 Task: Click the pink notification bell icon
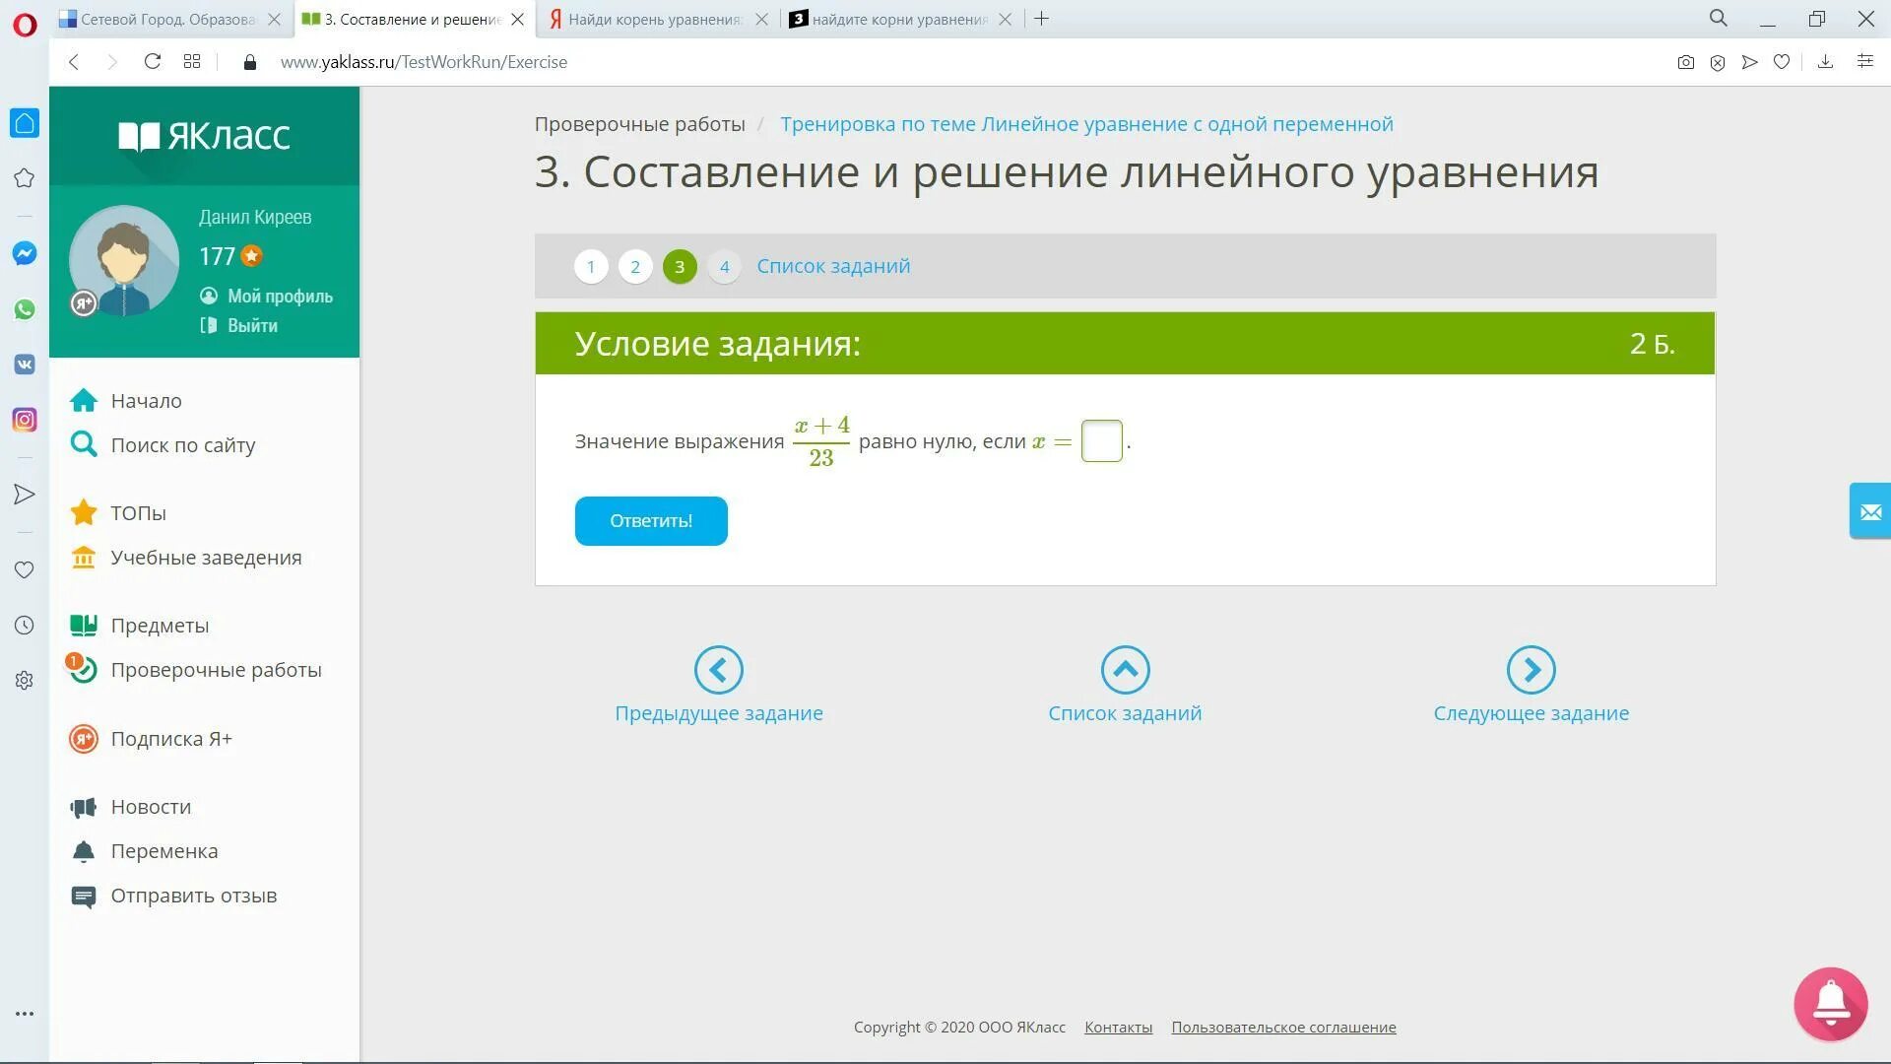(x=1830, y=1003)
